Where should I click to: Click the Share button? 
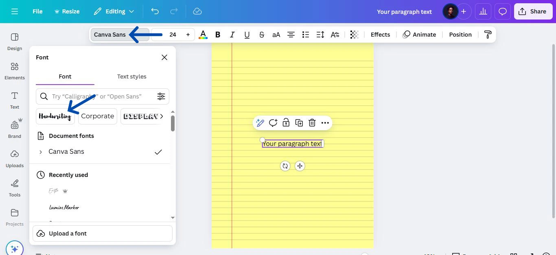coord(532,11)
